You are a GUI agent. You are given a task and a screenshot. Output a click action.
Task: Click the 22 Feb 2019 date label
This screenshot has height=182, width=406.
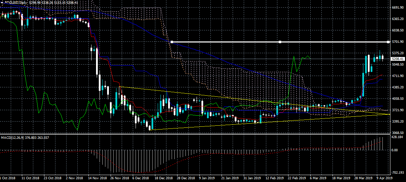click(297, 178)
